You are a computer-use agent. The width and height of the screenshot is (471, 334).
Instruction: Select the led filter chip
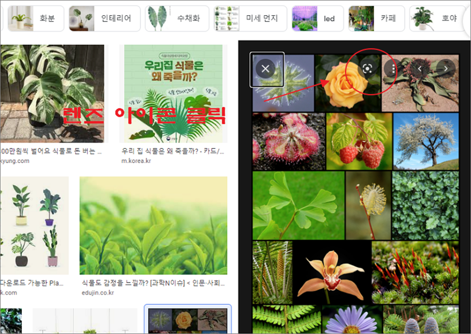[318, 18]
